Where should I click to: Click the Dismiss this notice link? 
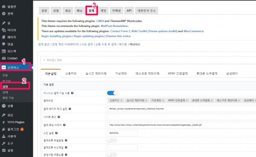[118, 36]
